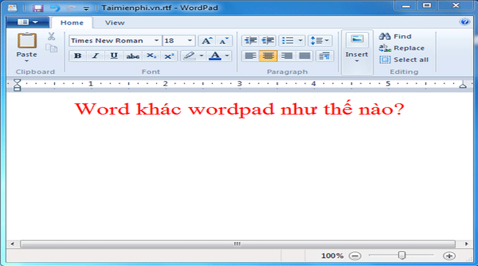Switch to the View tab
The height and width of the screenshot is (266, 478).
(x=115, y=23)
